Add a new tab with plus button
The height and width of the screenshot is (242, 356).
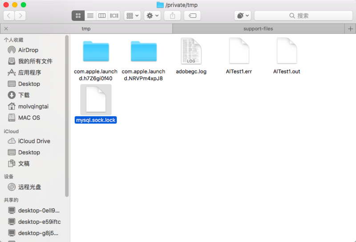pos(350,29)
